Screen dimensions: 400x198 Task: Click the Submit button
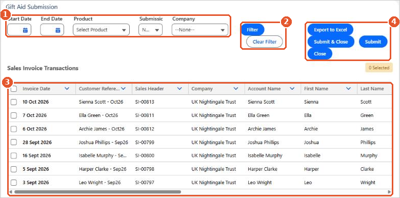point(373,42)
